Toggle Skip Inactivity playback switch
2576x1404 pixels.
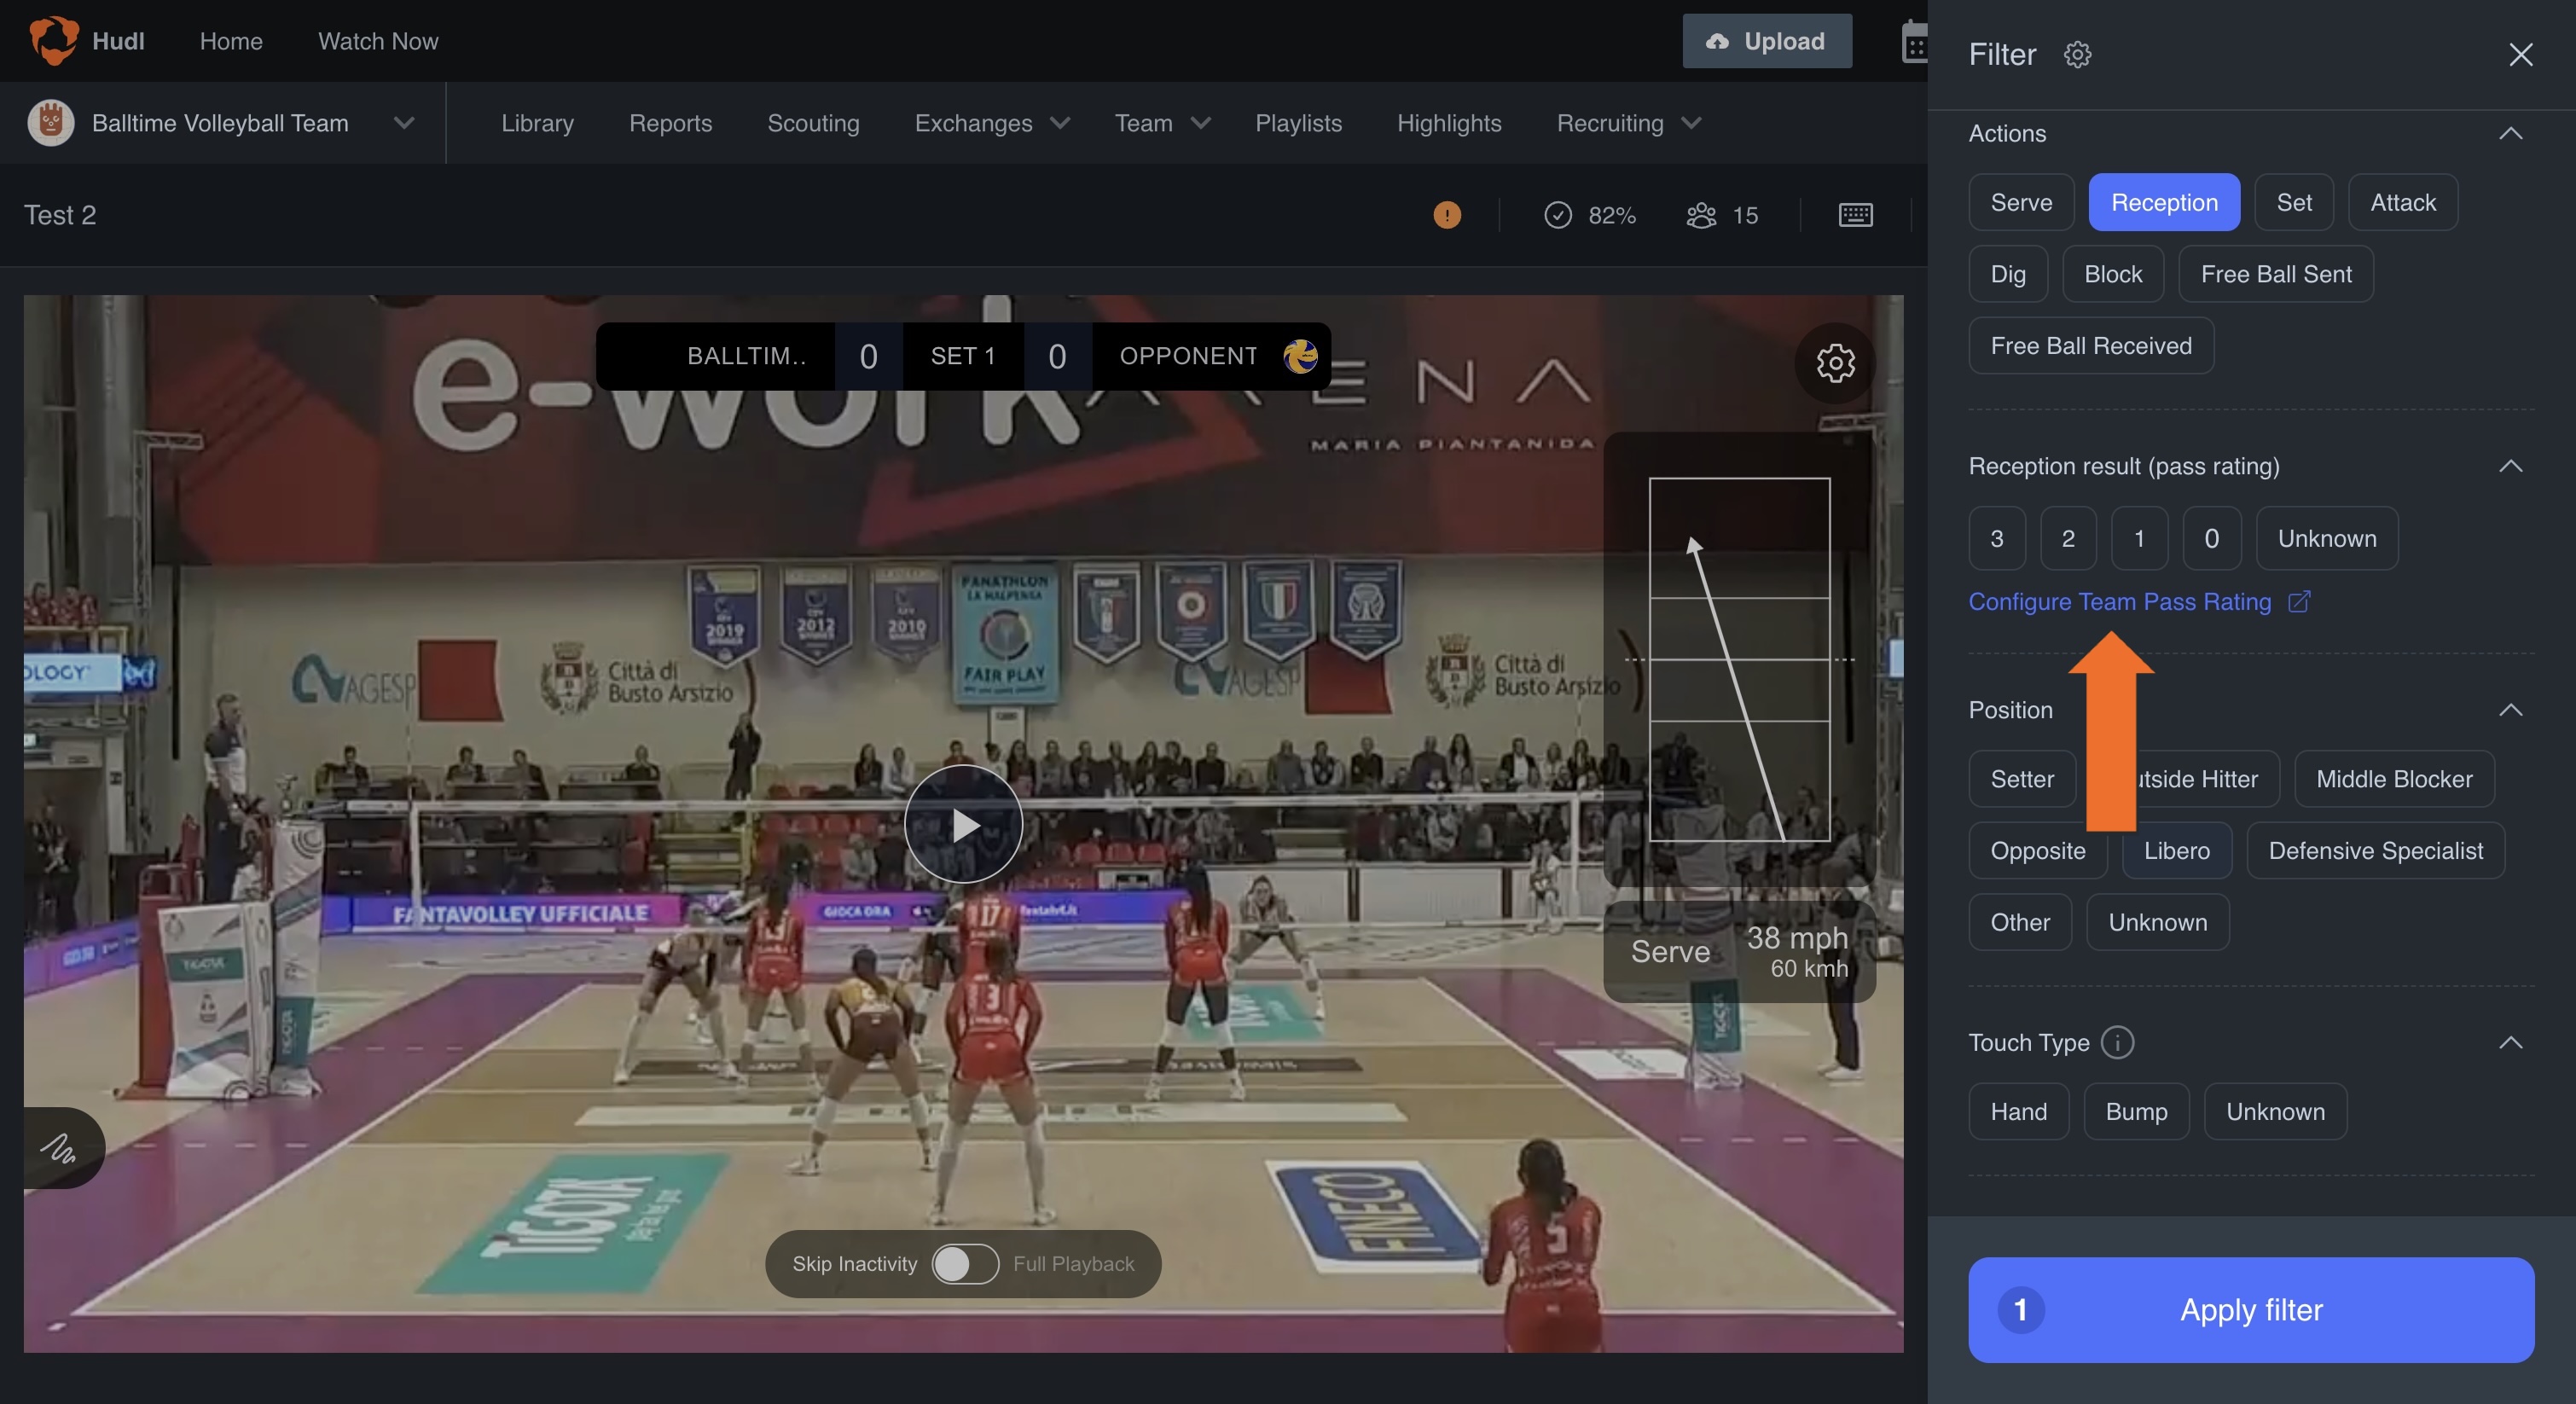click(965, 1264)
